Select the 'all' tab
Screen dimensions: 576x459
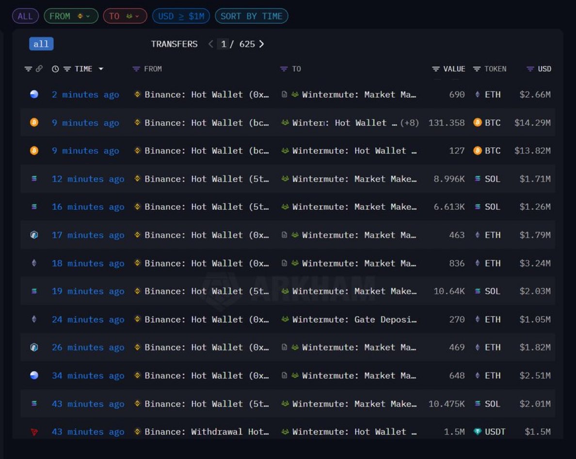[41, 44]
